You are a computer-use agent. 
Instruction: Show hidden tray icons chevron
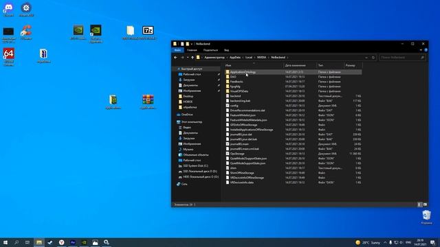[385, 242]
